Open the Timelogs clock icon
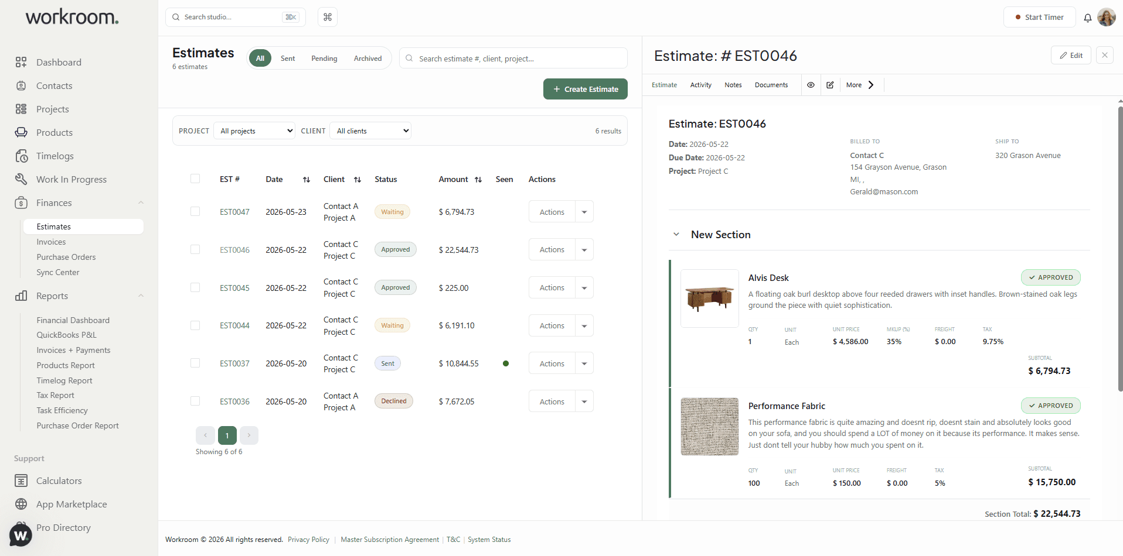The height and width of the screenshot is (556, 1123). (x=21, y=156)
